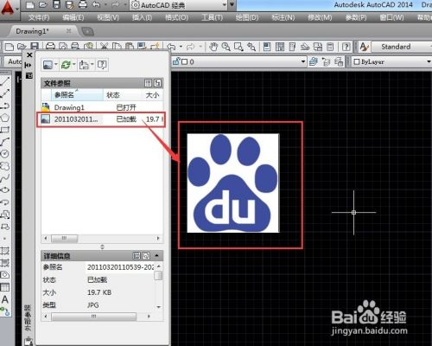
Task: Click the Layer Properties Manager icon
Action: click(x=314, y=61)
